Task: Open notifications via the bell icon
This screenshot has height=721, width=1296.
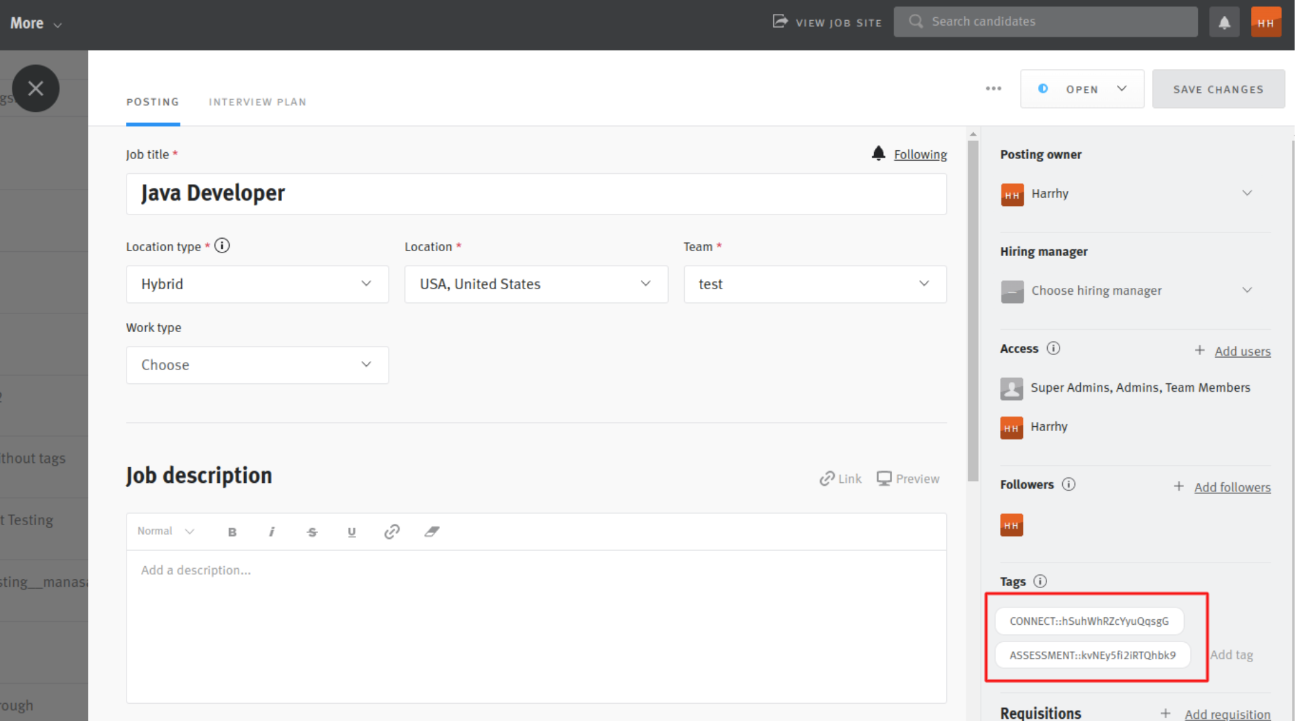Action: 1224,21
